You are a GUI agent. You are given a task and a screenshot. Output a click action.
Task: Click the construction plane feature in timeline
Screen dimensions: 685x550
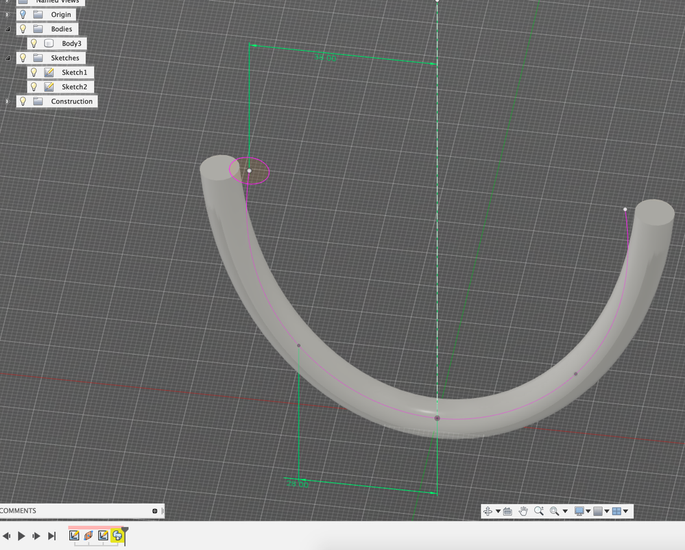[x=88, y=535]
